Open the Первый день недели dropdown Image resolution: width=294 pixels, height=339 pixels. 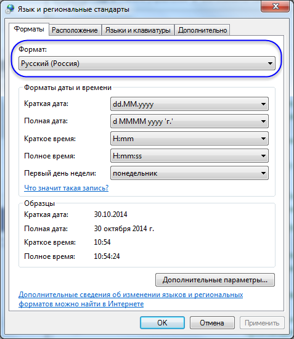(189, 173)
